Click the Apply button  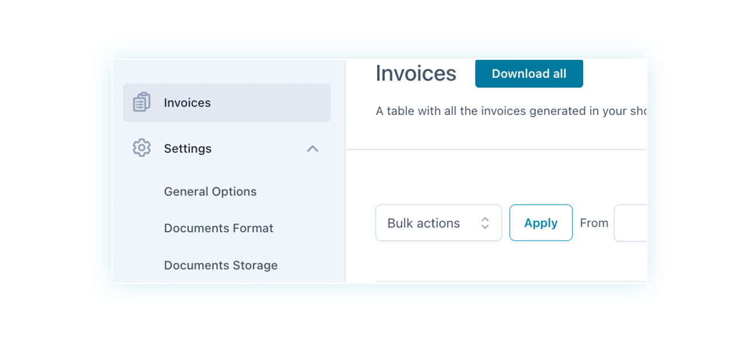(541, 222)
